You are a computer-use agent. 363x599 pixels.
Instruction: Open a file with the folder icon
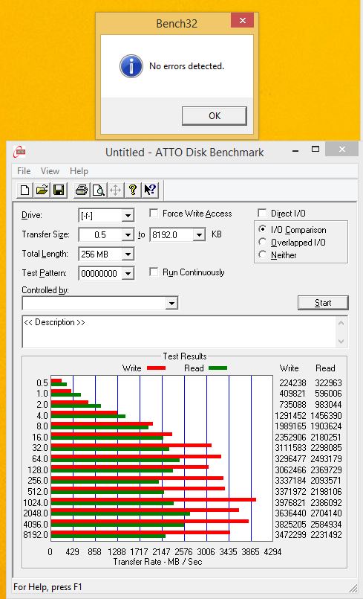[x=42, y=190]
